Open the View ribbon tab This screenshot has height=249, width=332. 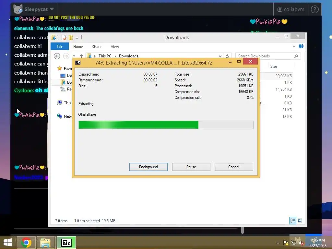[115, 47]
